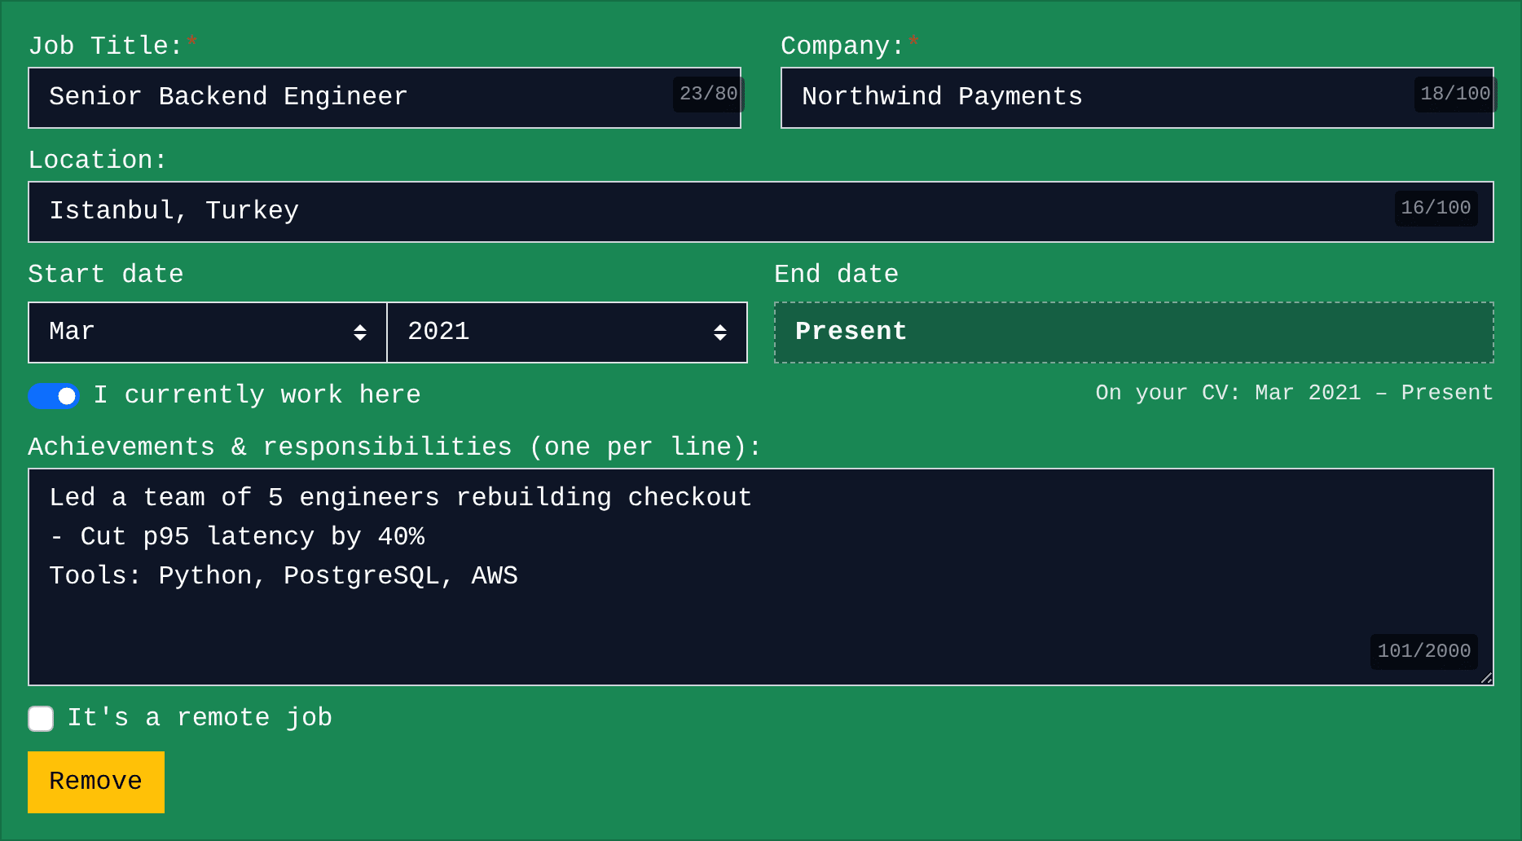Click the month dropdown arrows icon
This screenshot has height=841, width=1522.
pyautogui.click(x=360, y=332)
